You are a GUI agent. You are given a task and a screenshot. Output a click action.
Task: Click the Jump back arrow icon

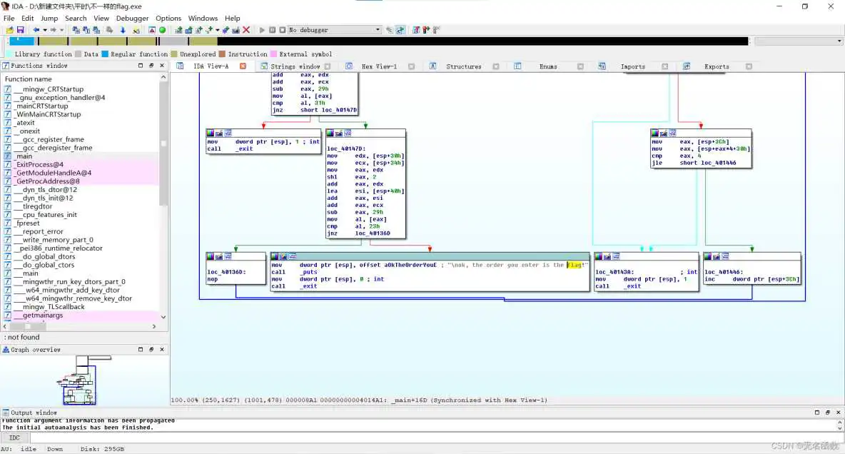pyautogui.click(x=36, y=30)
